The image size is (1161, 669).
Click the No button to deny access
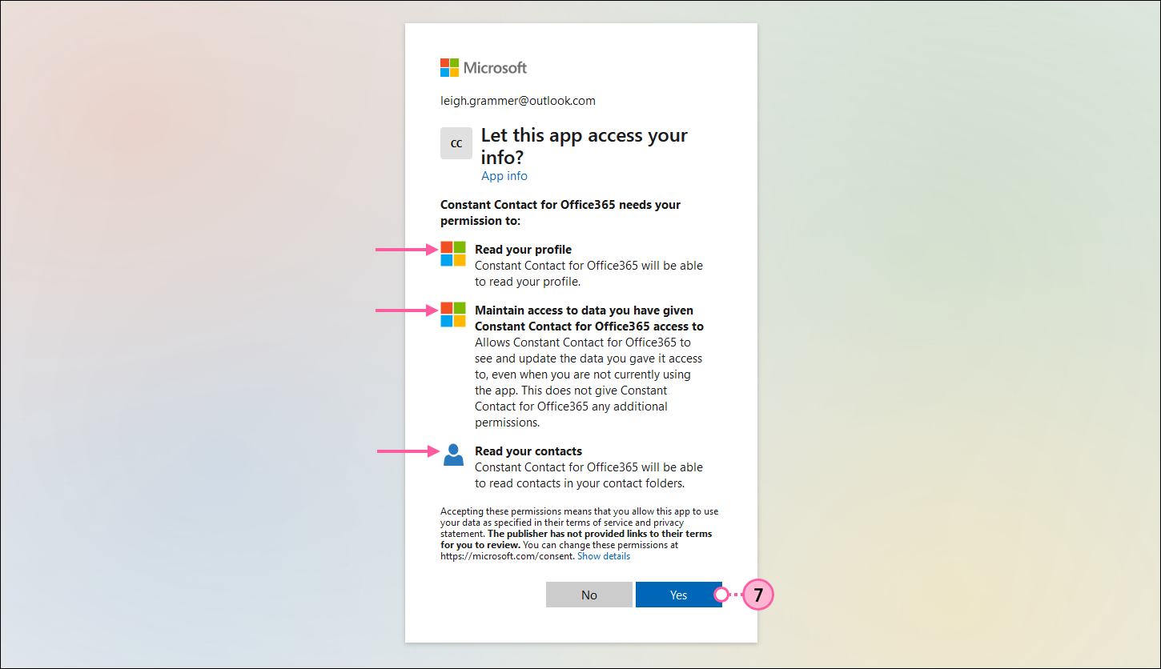(589, 595)
